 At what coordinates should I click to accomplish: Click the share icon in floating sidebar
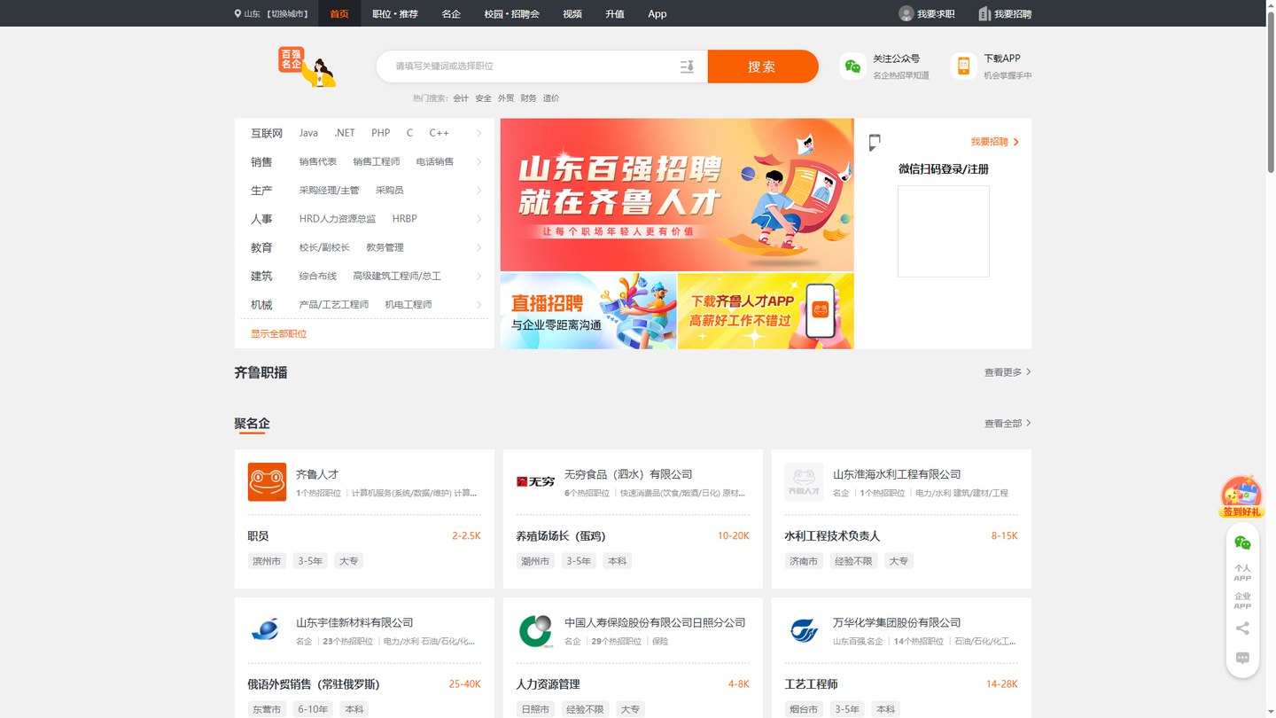(x=1242, y=628)
